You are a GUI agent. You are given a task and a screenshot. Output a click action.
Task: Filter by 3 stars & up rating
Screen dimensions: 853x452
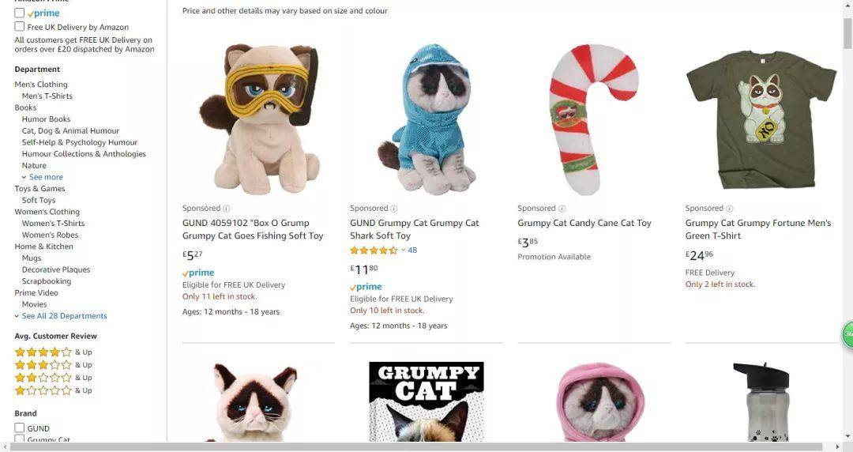coord(54,365)
